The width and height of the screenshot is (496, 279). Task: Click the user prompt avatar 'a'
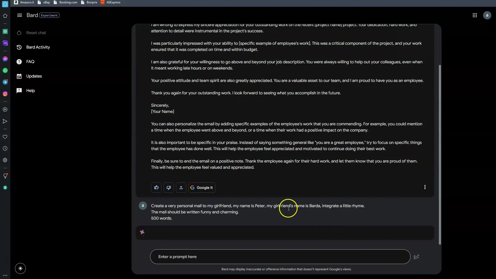[143, 206]
